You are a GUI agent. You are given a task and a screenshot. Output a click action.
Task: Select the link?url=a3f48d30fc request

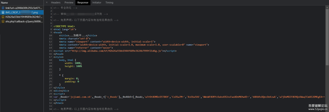point(22,8)
